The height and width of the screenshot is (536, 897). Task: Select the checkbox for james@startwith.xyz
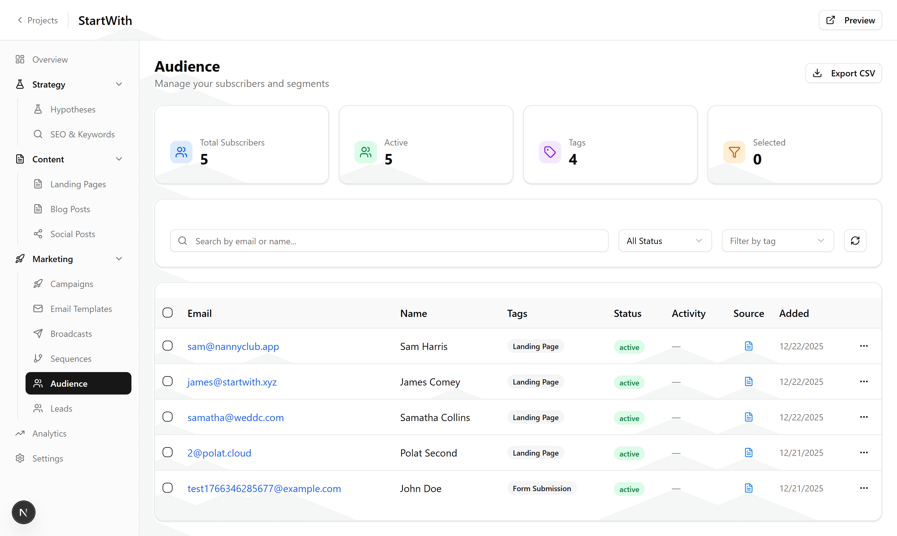click(167, 381)
